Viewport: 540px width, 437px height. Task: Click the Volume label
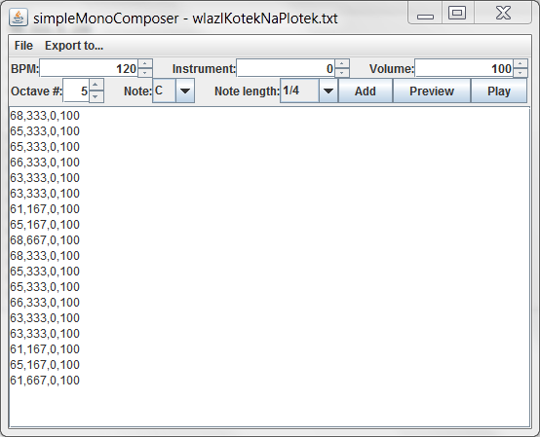pos(392,69)
